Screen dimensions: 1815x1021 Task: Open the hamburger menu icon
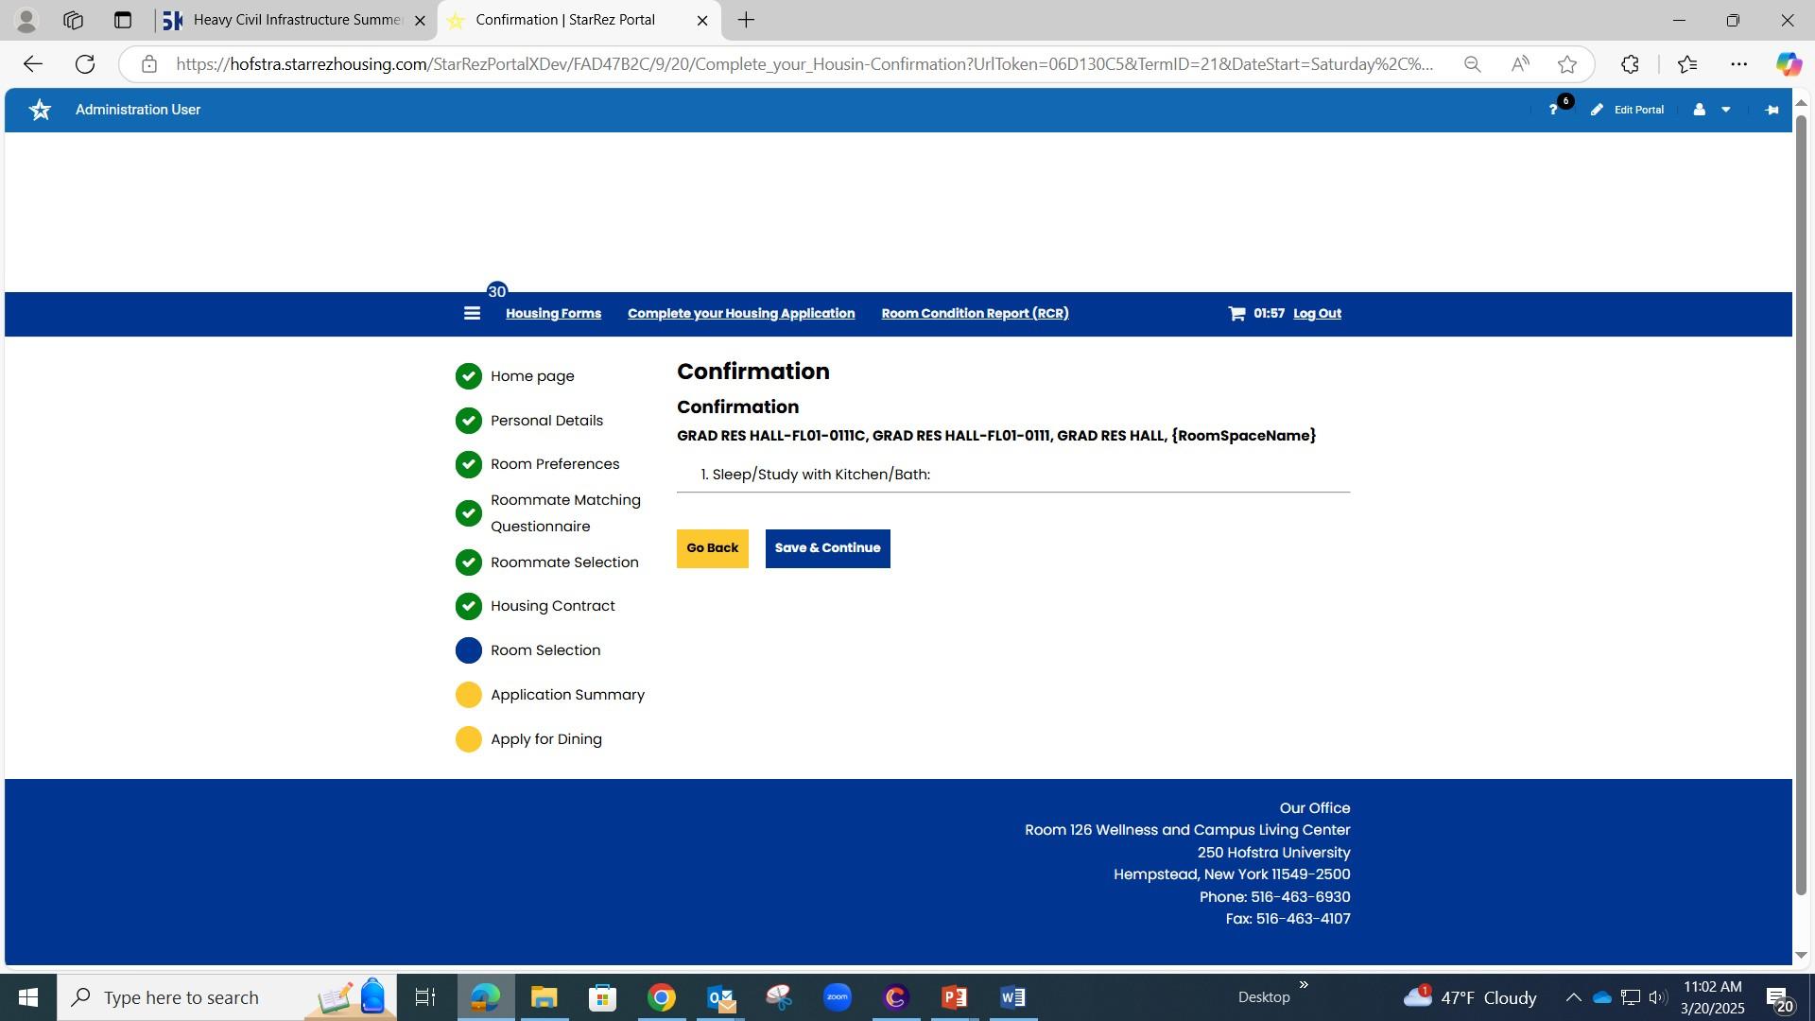(x=472, y=314)
